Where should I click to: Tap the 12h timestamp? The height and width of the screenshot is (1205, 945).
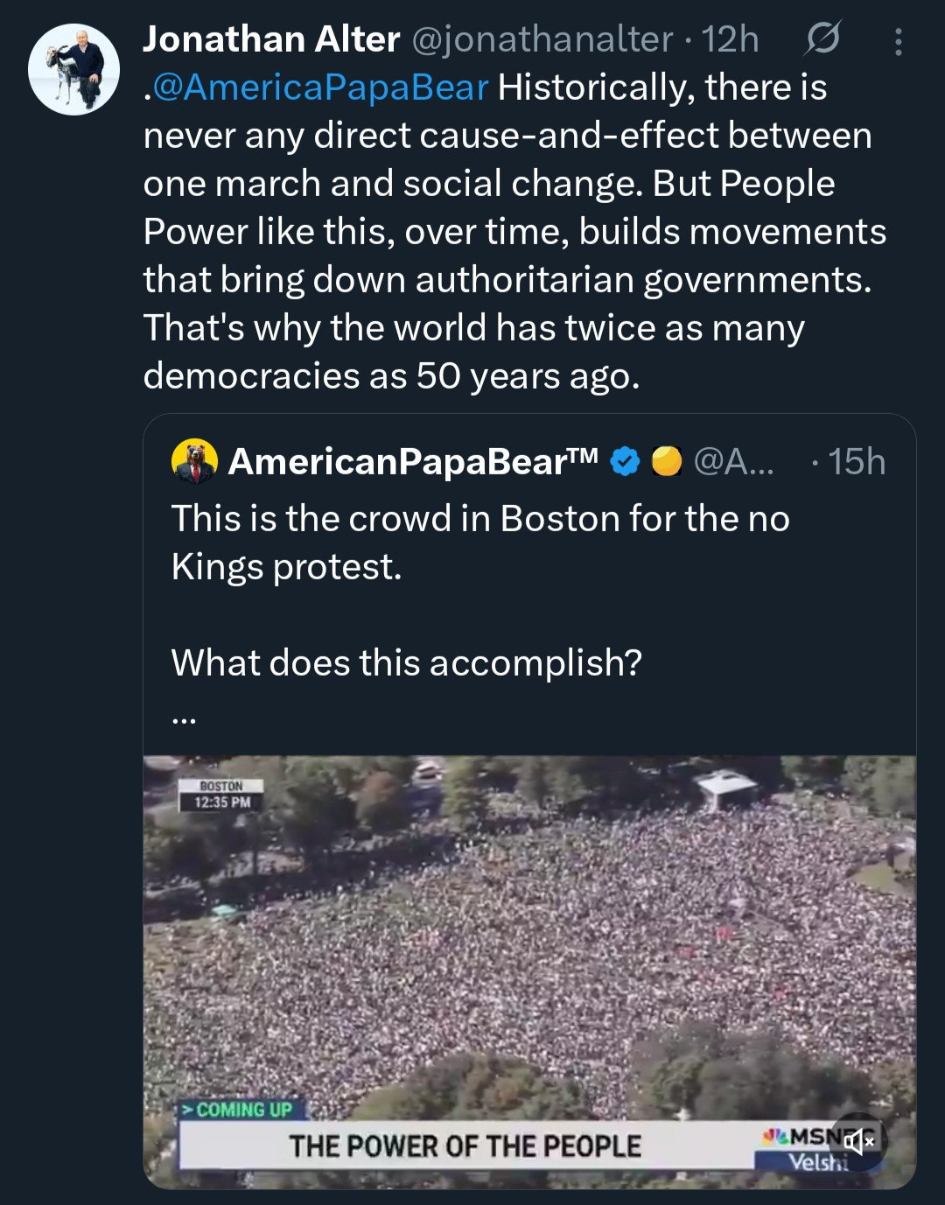click(x=730, y=39)
